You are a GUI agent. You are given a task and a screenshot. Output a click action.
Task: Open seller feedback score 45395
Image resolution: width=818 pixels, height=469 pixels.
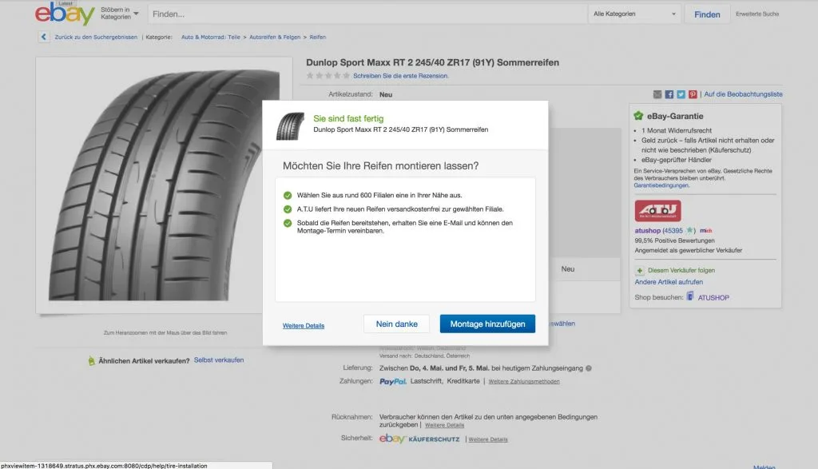pos(673,231)
